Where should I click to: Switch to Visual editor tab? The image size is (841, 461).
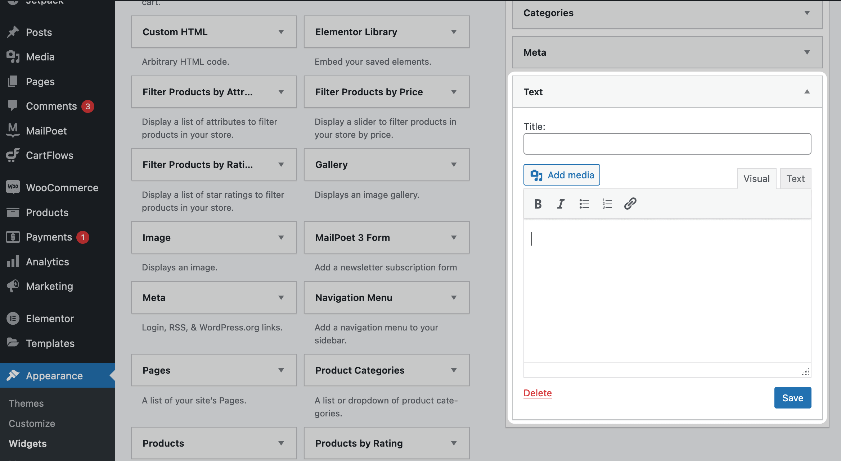[756, 178]
